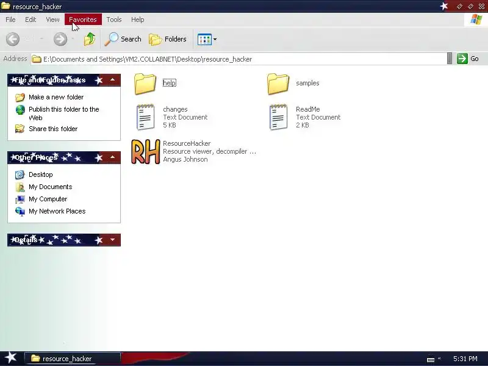This screenshot has width=488, height=366.
Task: Open the Edit menu
Action: click(x=30, y=20)
